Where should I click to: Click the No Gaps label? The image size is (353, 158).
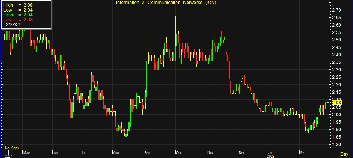[x=12, y=148]
